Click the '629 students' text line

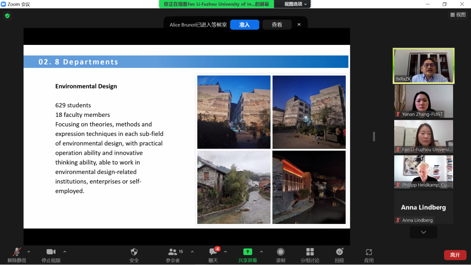click(x=73, y=105)
